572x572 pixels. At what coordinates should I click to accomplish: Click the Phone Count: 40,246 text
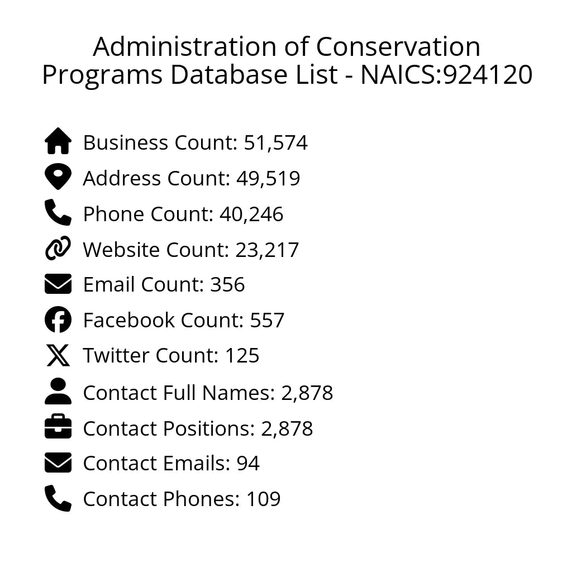coord(183,214)
